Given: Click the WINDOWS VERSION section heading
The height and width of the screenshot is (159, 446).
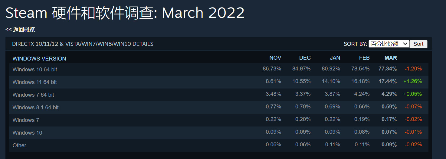Looking at the screenshot, I should click(x=39, y=58).
